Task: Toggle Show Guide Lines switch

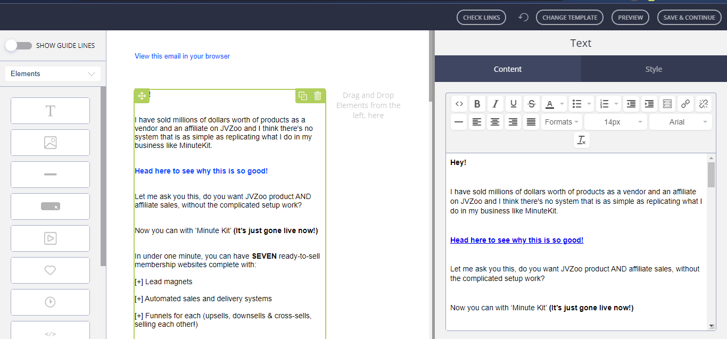Action: pos(19,46)
